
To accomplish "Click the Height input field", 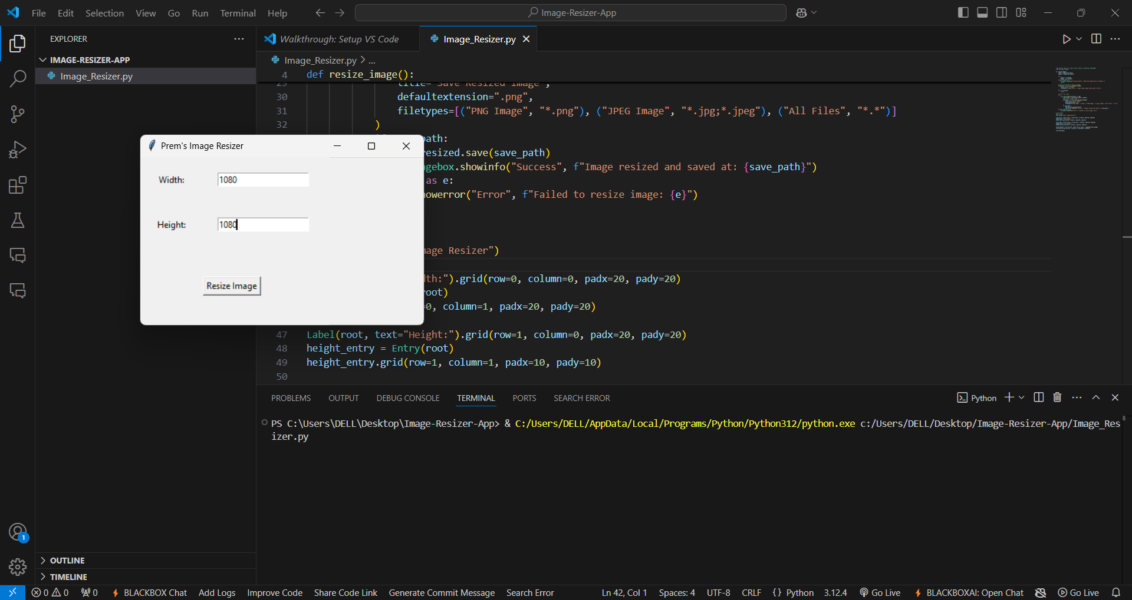I will coord(263,224).
